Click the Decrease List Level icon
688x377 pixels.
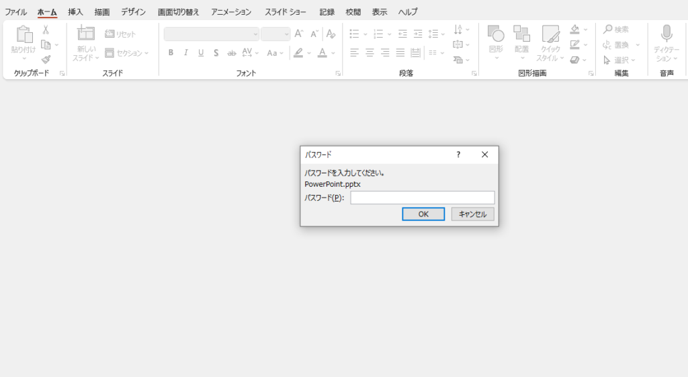coord(402,34)
